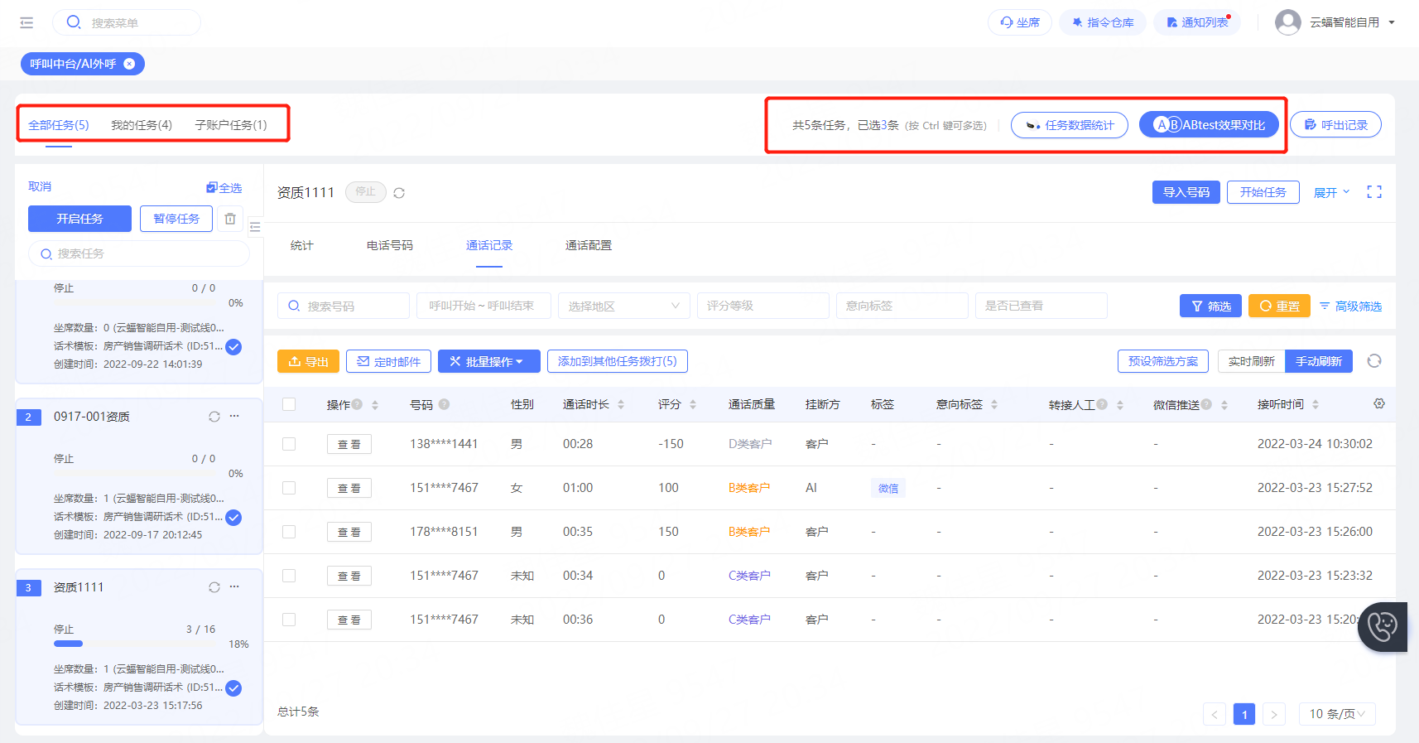Open the 是否已查看 dropdown
Viewport: 1419px width, 743px height.
click(x=1041, y=306)
